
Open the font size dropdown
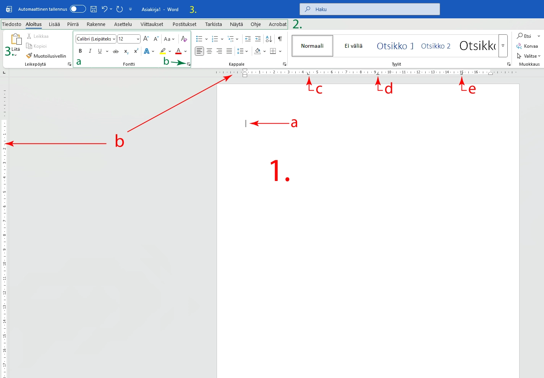[138, 39]
